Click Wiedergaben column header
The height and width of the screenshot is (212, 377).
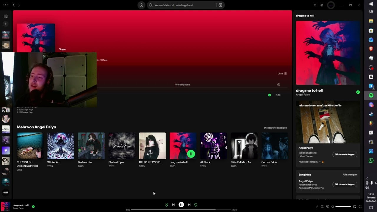[182, 85]
